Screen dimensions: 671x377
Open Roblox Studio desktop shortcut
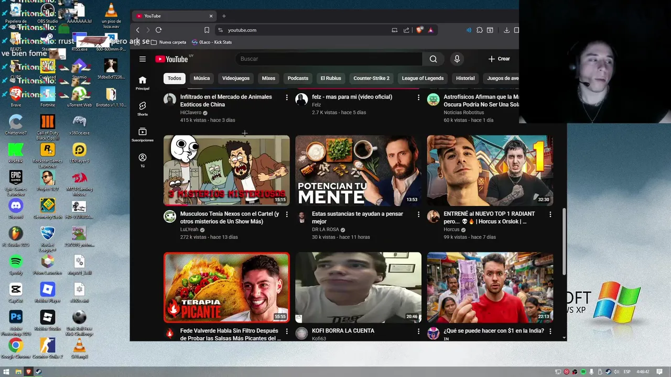[x=48, y=320]
